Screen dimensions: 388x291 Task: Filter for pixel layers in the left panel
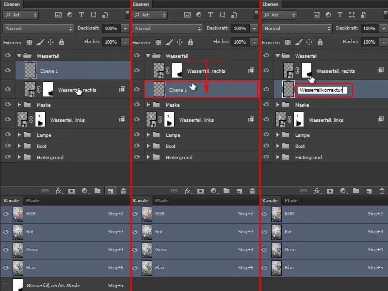pyautogui.click(x=58, y=15)
